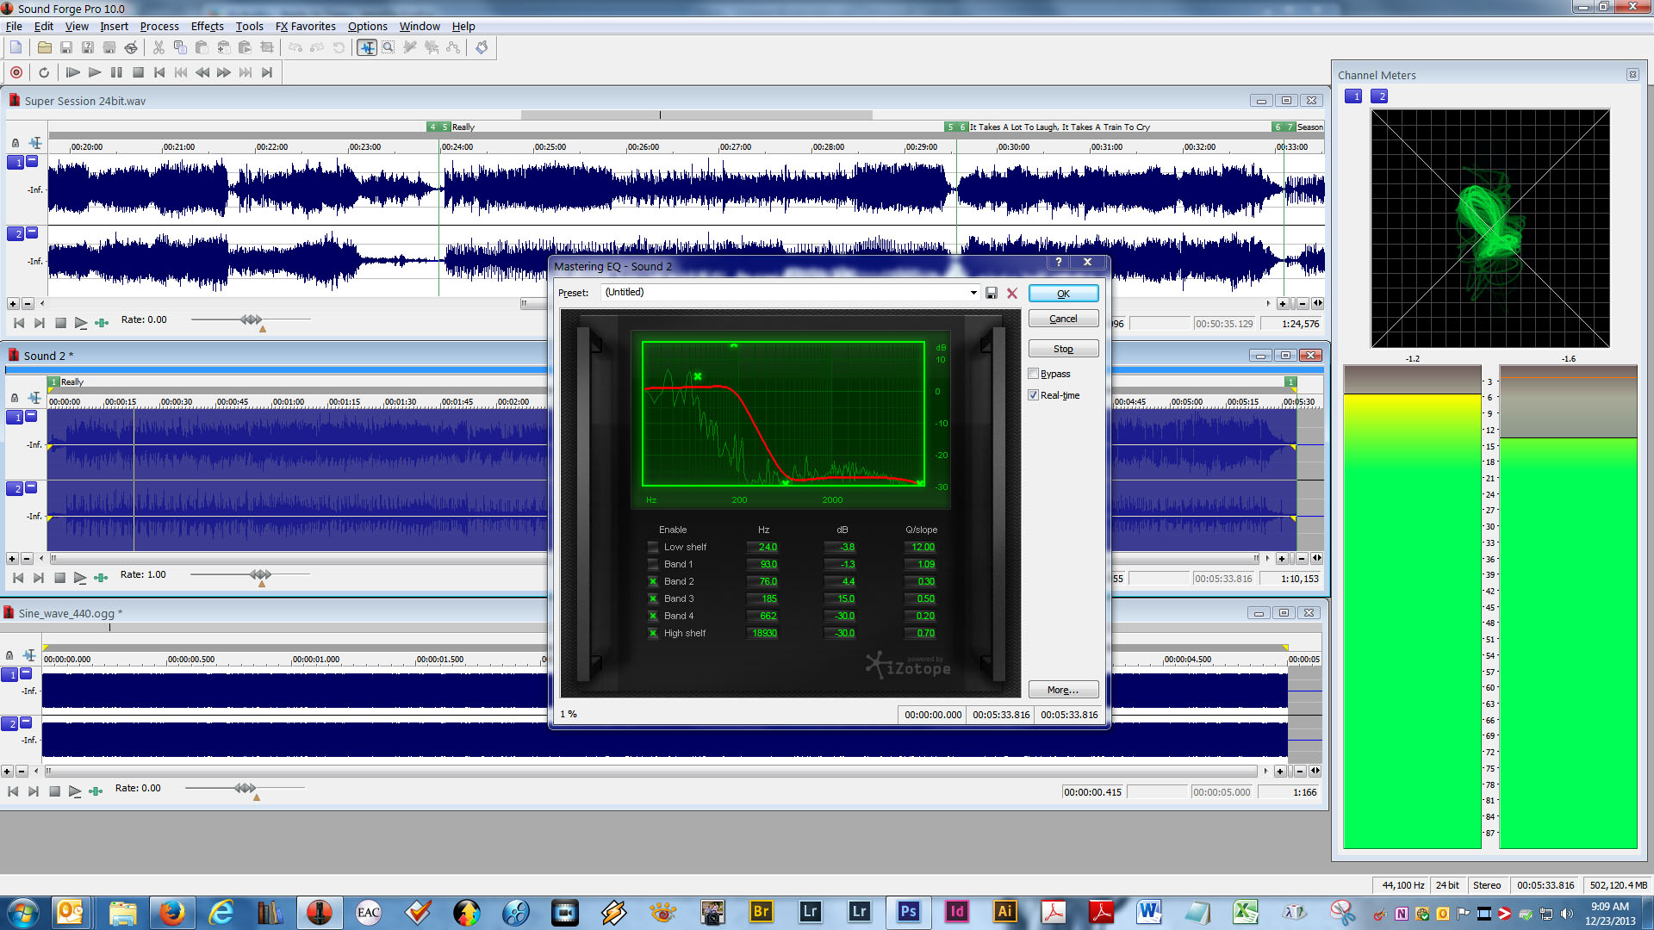Click the help question mark in Mastering EQ
The image size is (1654, 930).
pos(1059,263)
